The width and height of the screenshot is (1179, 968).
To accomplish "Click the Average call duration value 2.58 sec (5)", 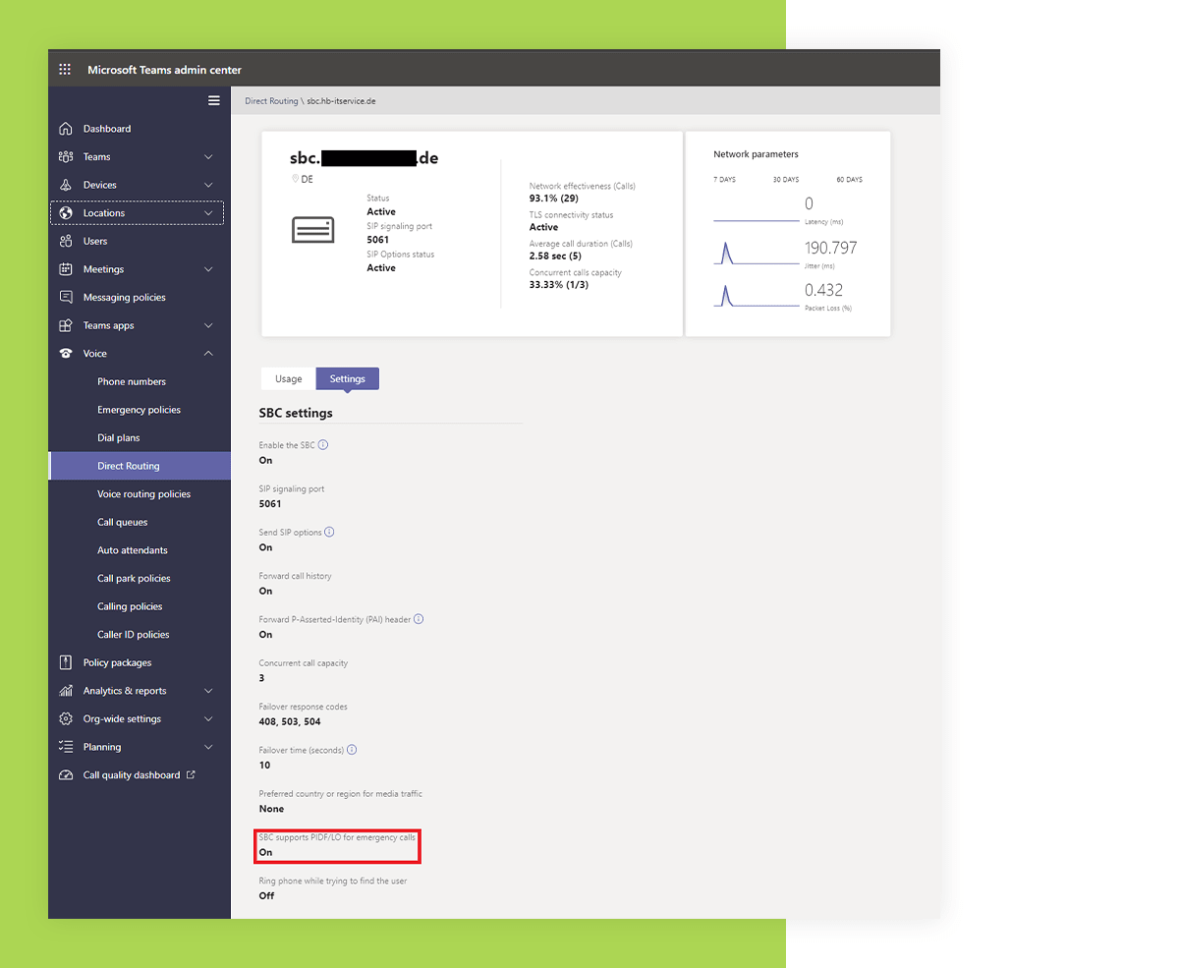I will [556, 256].
